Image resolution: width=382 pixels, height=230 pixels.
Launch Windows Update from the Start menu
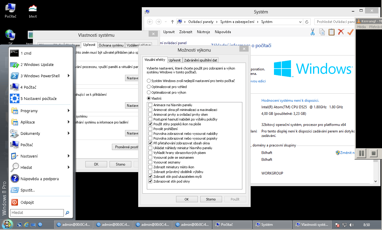[41, 64]
